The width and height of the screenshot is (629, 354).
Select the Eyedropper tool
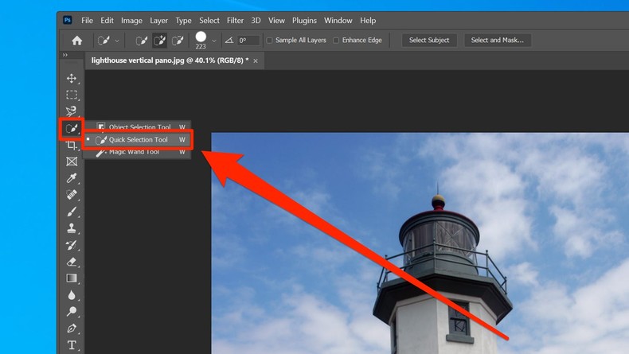tap(72, 178)
